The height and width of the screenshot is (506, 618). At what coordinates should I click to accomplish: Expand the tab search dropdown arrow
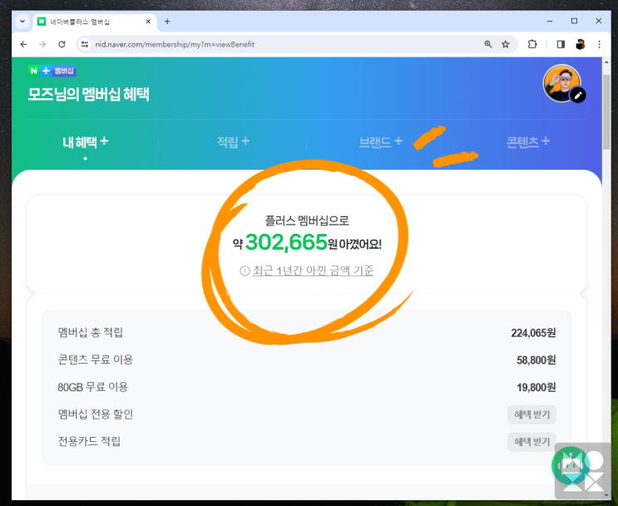22,22
